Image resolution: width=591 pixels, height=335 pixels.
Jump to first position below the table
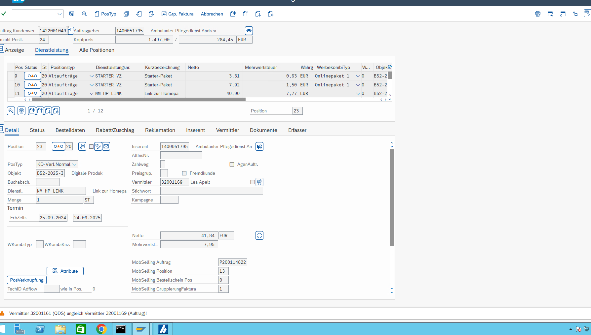point(32,111)
